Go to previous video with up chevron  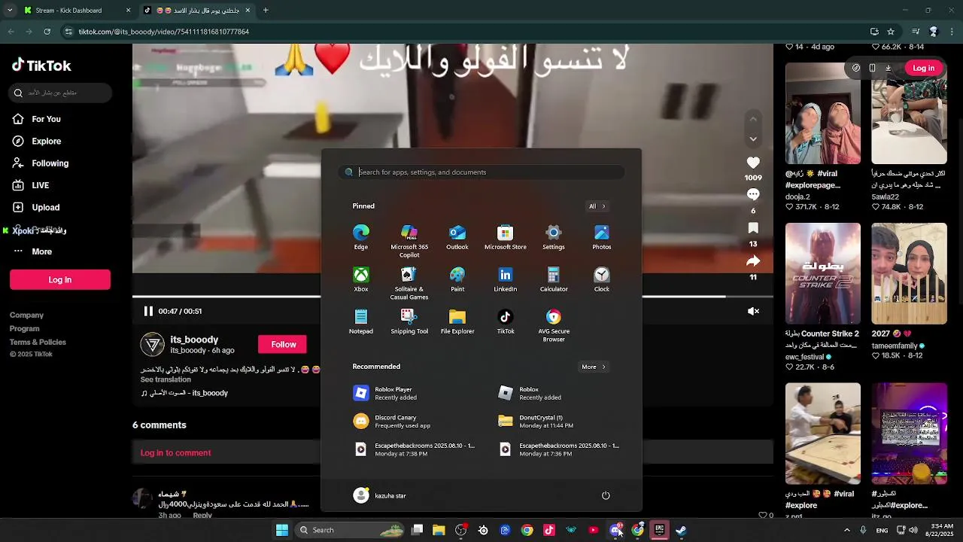[x=753, y=119]
